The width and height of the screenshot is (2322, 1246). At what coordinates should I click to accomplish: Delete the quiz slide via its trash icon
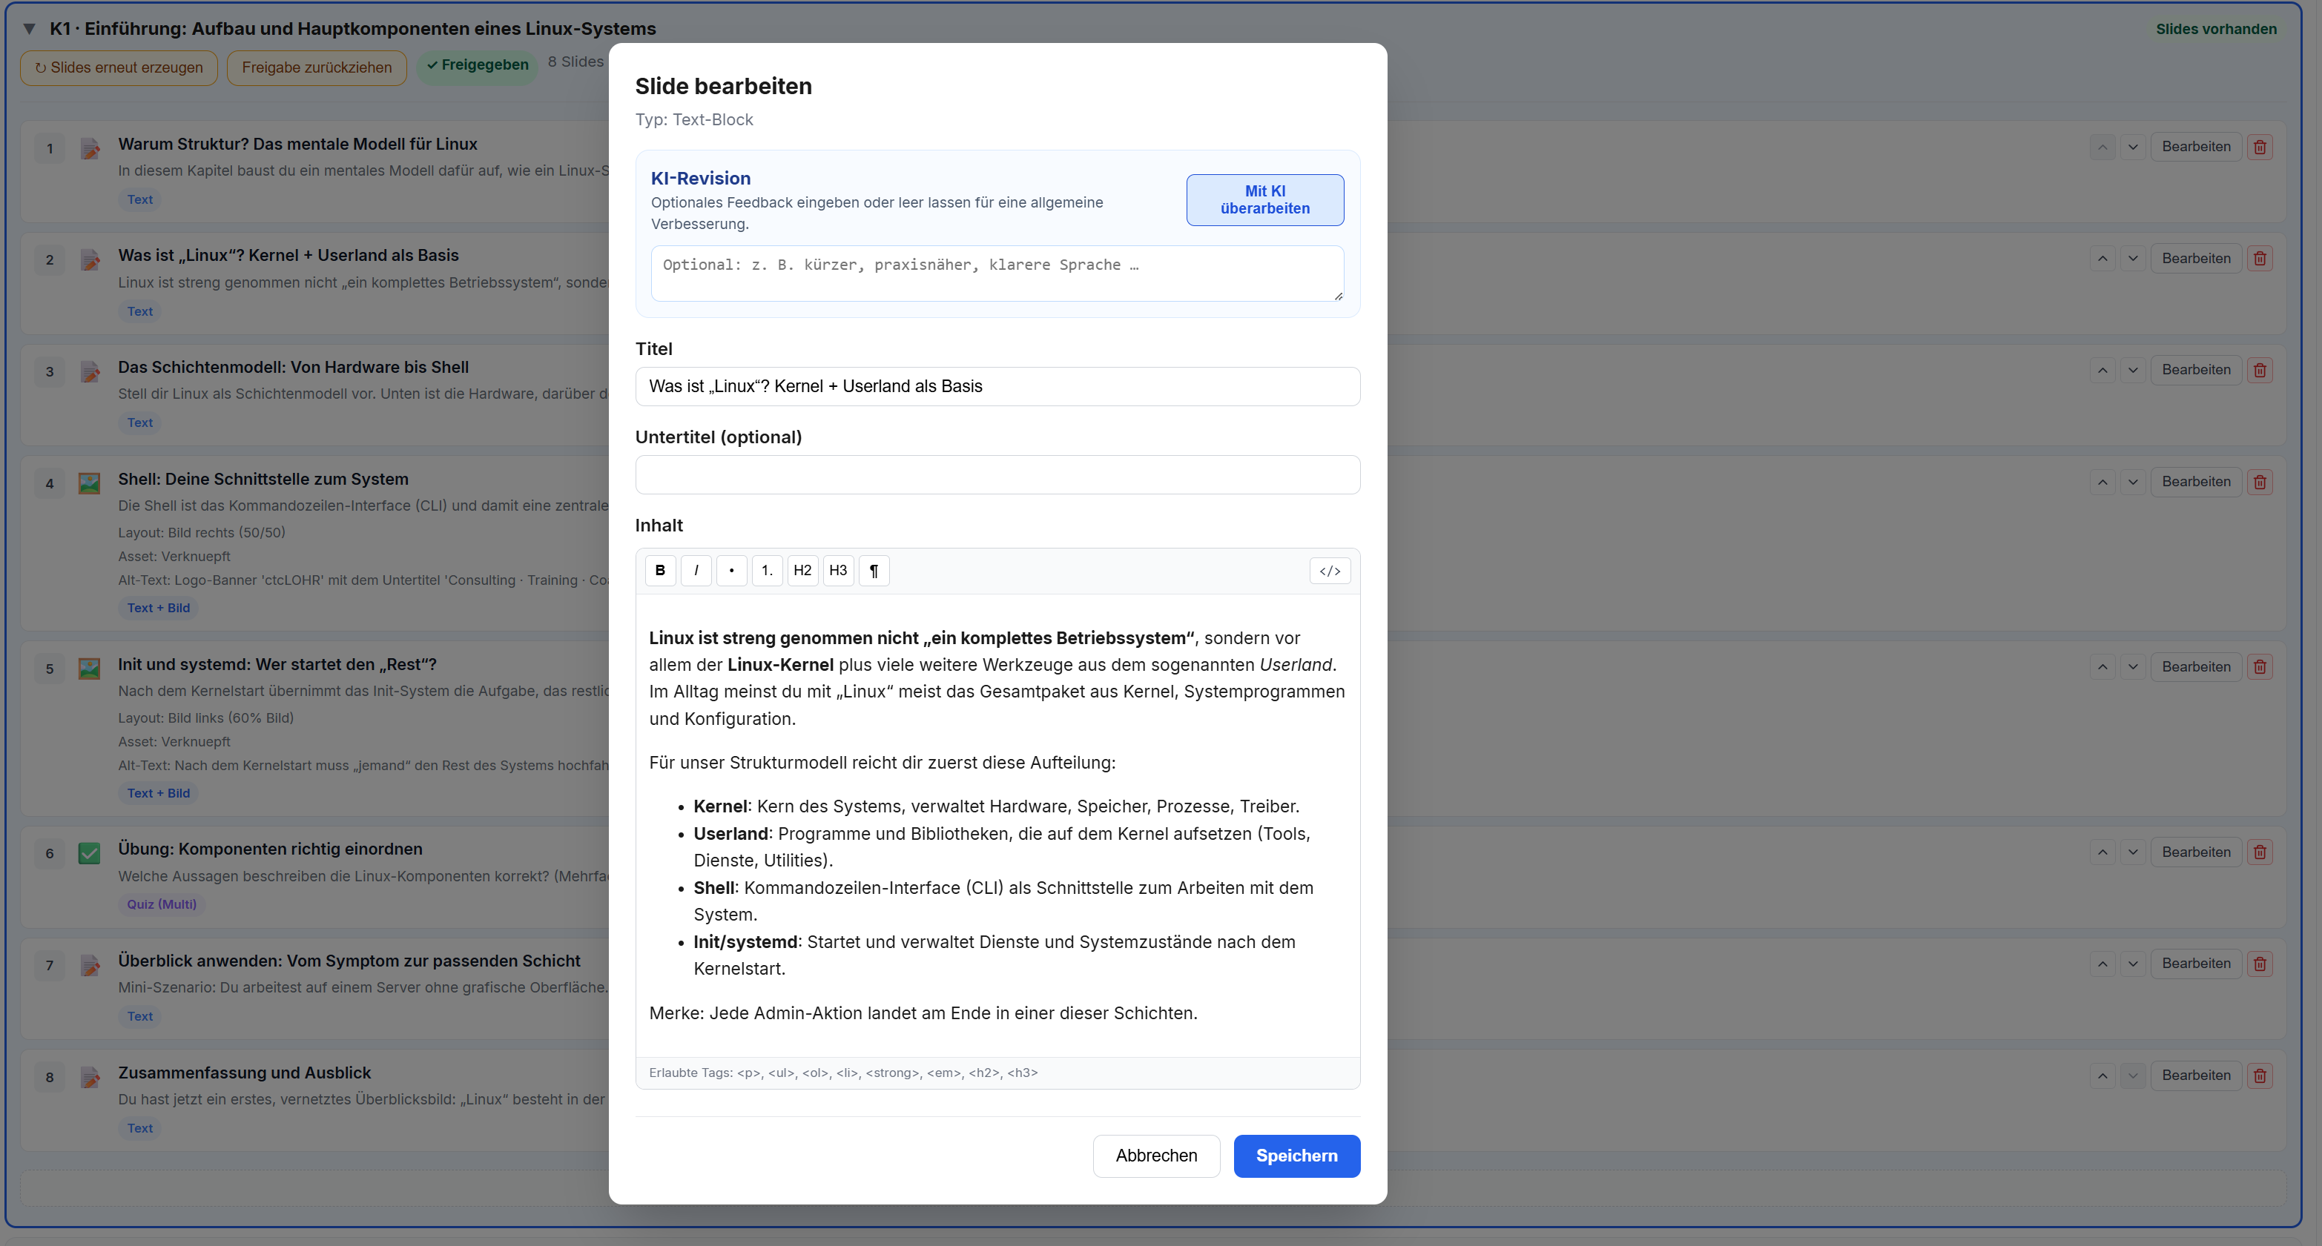click(2260, 852)
